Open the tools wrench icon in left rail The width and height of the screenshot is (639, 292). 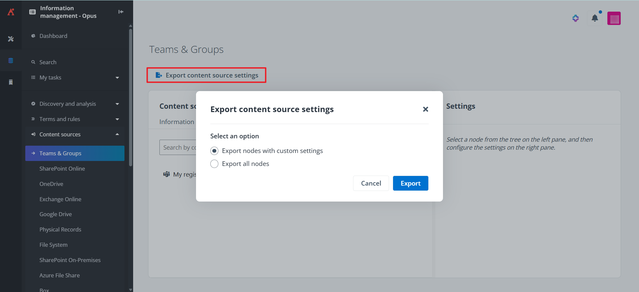coord(11,39)
